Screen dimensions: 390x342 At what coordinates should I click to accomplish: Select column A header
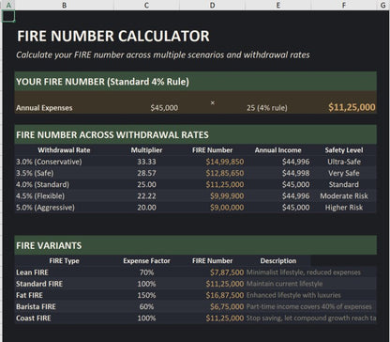point(8,5)
